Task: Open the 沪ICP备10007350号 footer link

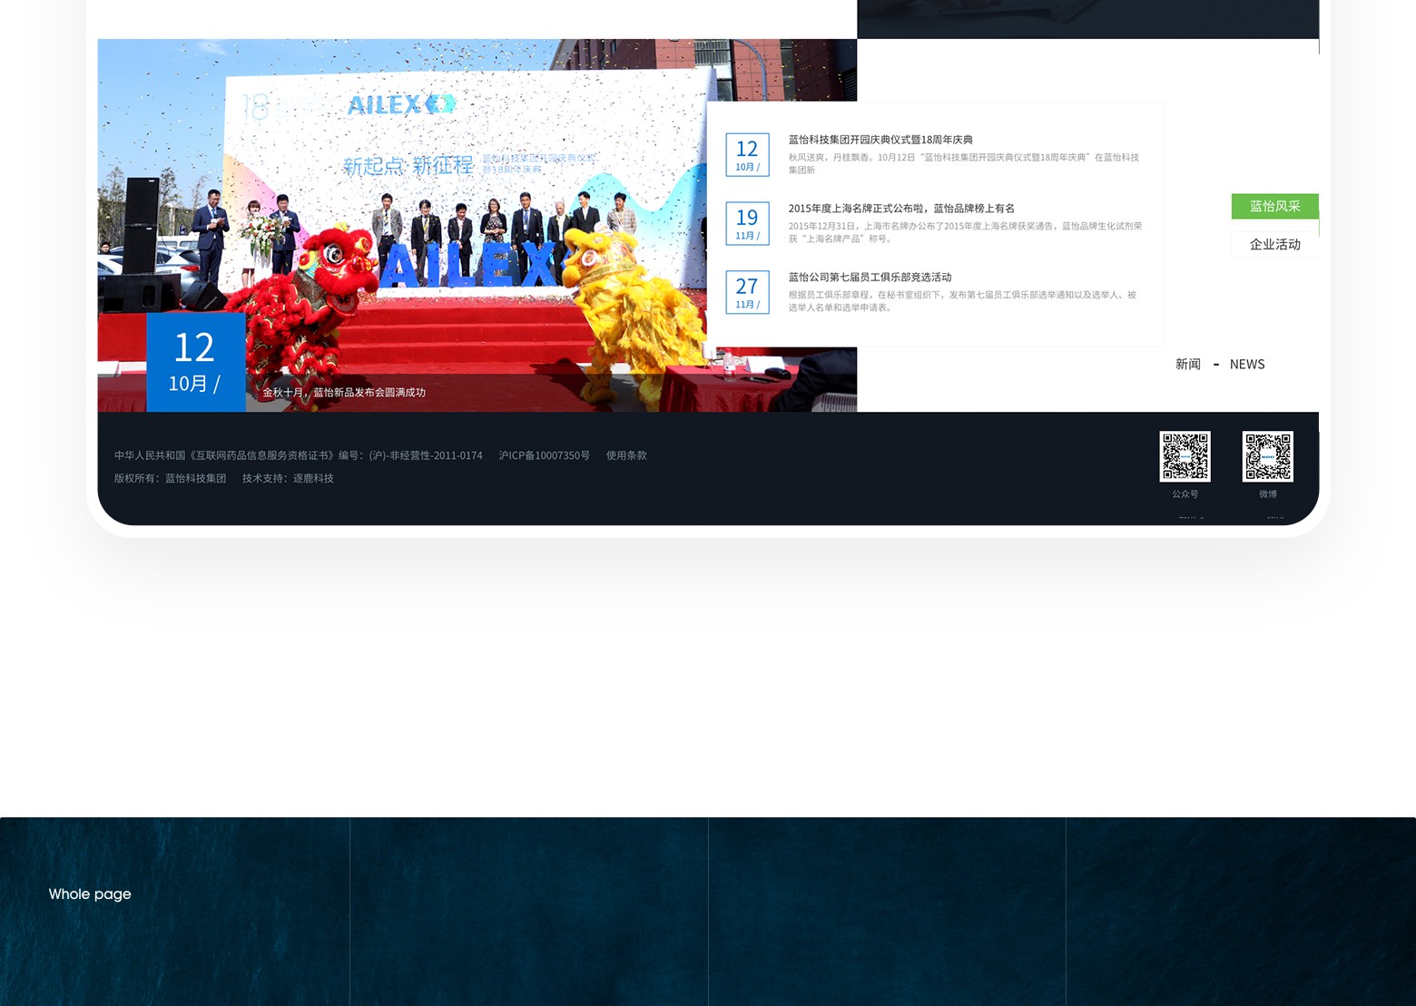Action: 544,455
